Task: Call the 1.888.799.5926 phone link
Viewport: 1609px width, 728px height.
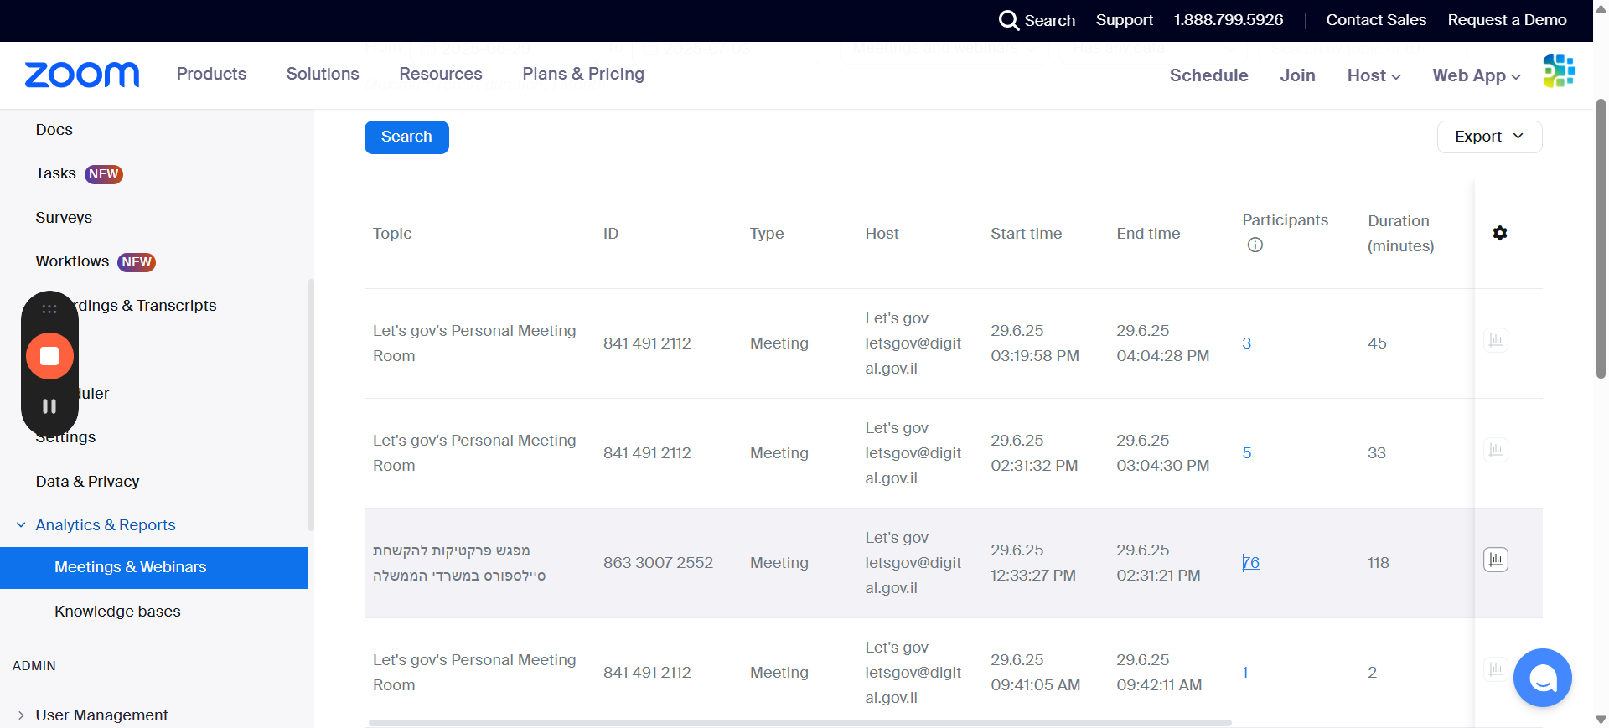Action: pyautogui.click(x=1228, y=20)
